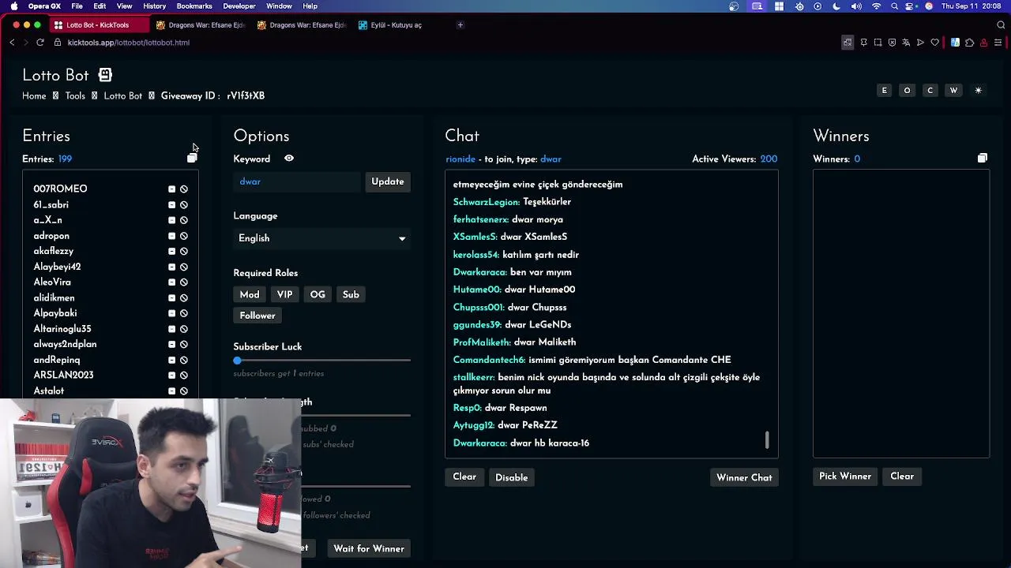This screenshot has width=1011, height=568.
Task: Go to the Home breadcrumb link
Action: click(34, 95)
